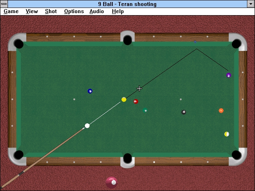This screenshot has width=255, height=191.
Task: Click the black 8 ball
Action: [x=184, y=112]
